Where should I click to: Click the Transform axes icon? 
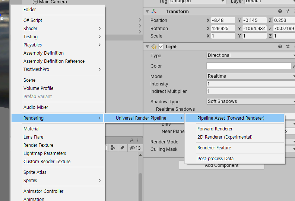pos(154,11)
